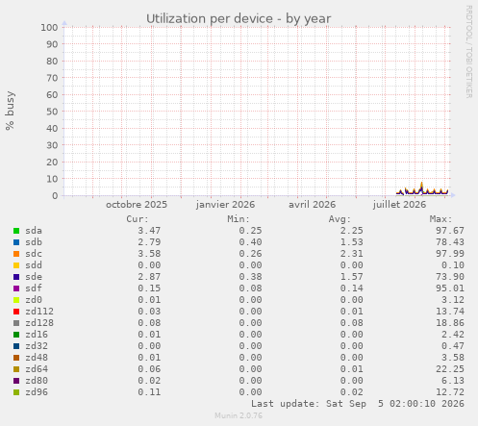Click the dark green zd16 legend swatch

point(16,335)
